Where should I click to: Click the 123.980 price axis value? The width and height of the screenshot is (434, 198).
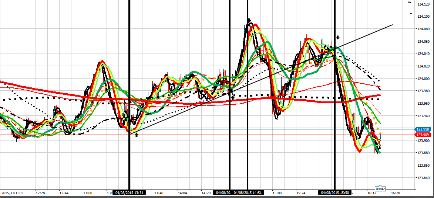[x=424, y=91]
